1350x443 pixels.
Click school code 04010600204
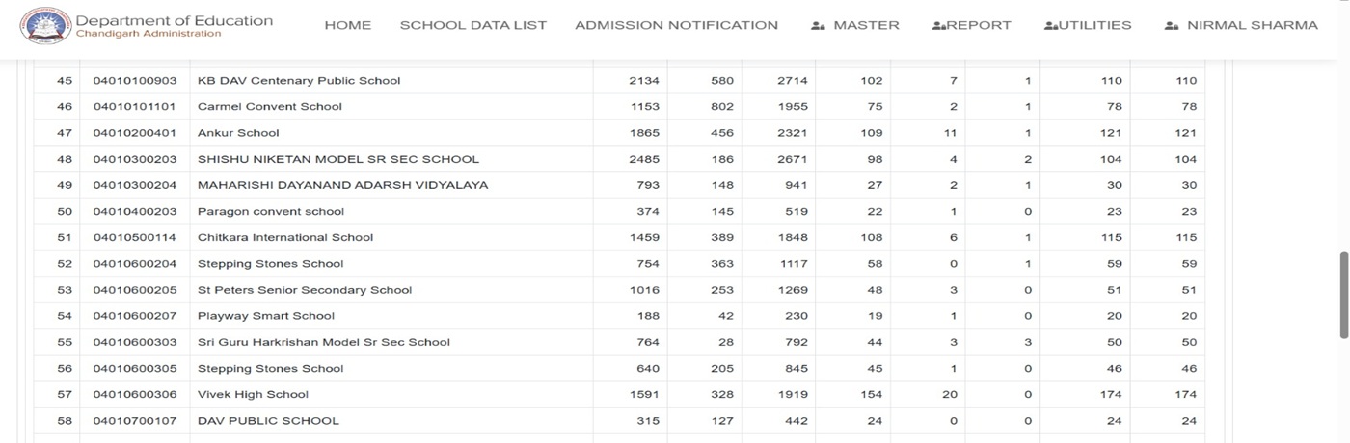point(135,263)
